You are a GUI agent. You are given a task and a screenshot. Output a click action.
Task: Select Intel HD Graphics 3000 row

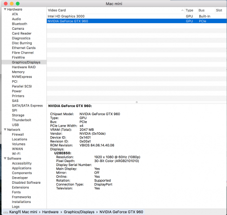click(137, 16)
